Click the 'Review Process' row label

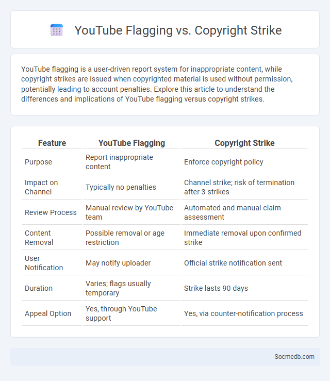pyautogui.click(x=51, y=212)
